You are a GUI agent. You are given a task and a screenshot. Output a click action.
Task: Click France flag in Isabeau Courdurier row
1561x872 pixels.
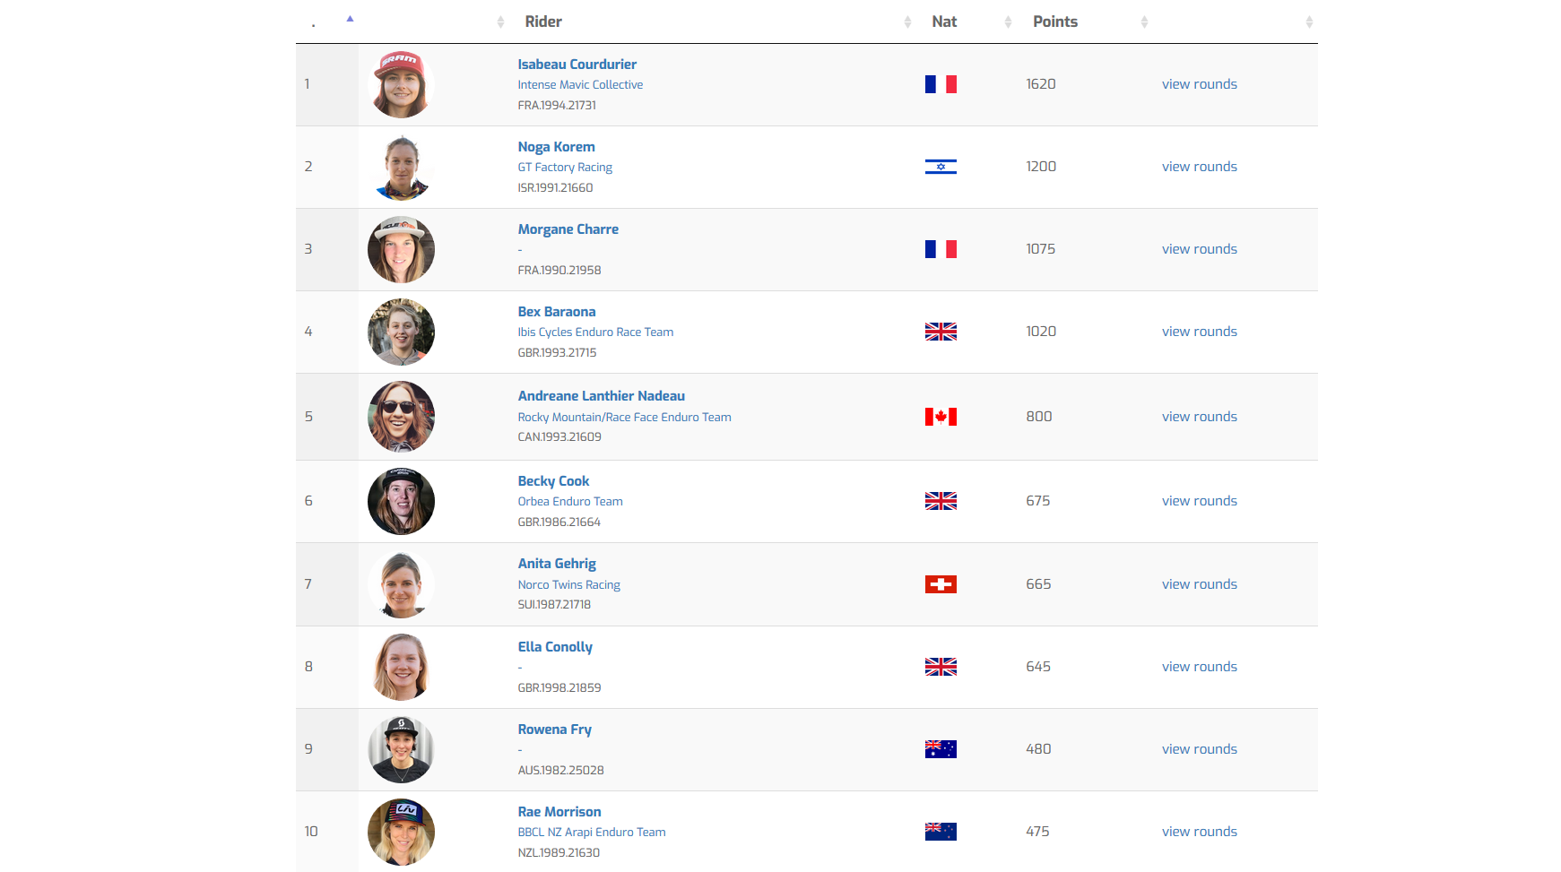pos(941,84)
